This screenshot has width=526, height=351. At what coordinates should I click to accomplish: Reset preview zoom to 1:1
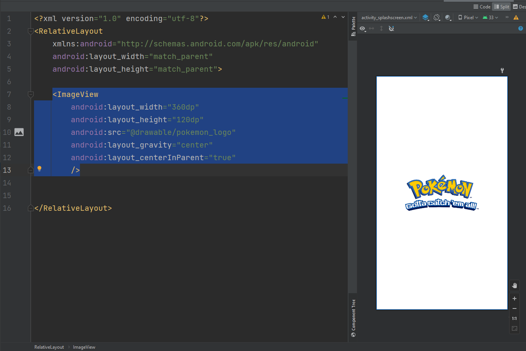[515, 318]
